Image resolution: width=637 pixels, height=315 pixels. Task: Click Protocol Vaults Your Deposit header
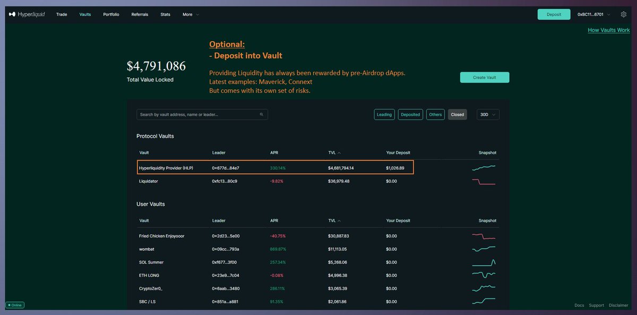click(398, 153)
